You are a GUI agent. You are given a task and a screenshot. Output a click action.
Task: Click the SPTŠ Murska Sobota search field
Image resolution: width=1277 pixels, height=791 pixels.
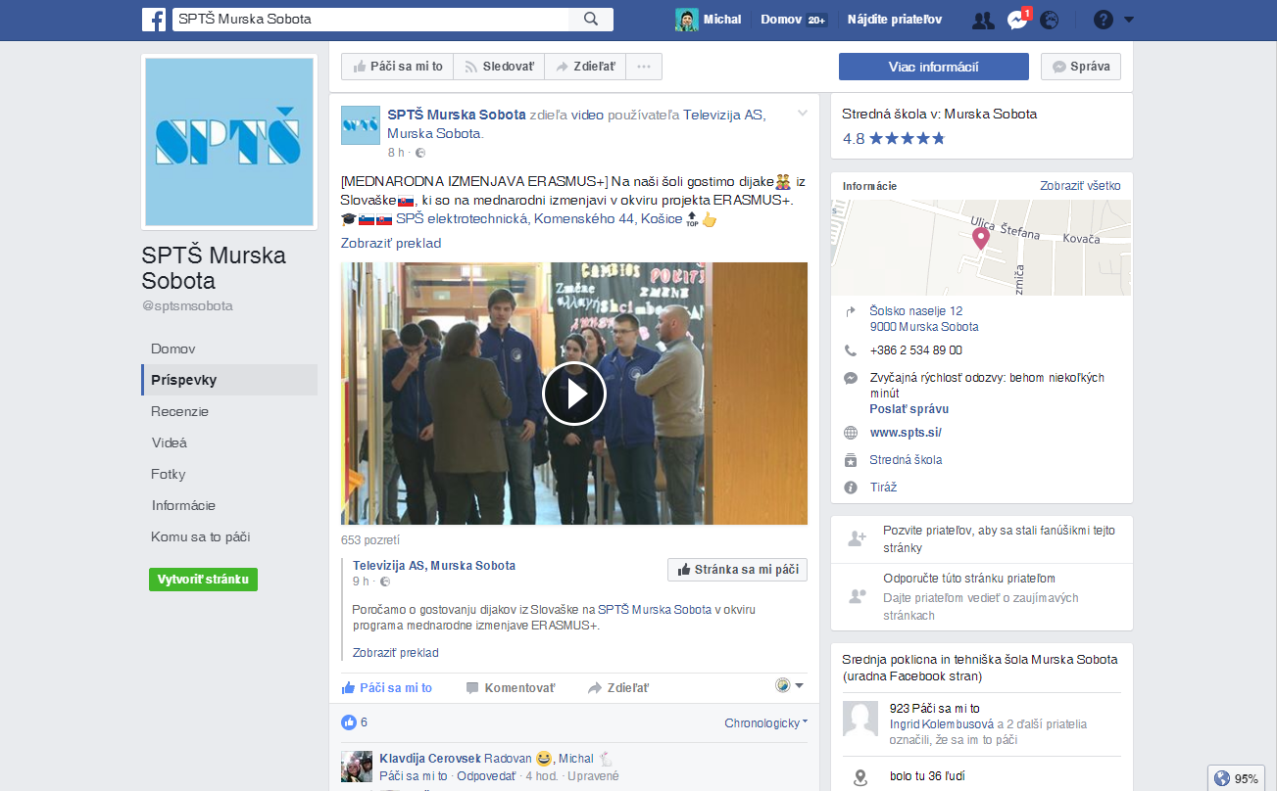(370, 20)
